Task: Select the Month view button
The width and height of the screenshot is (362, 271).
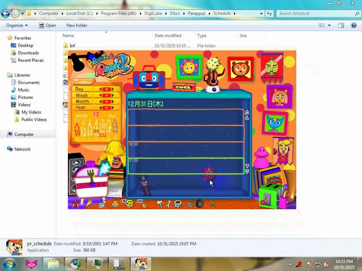Action: (x=83, y=101)
